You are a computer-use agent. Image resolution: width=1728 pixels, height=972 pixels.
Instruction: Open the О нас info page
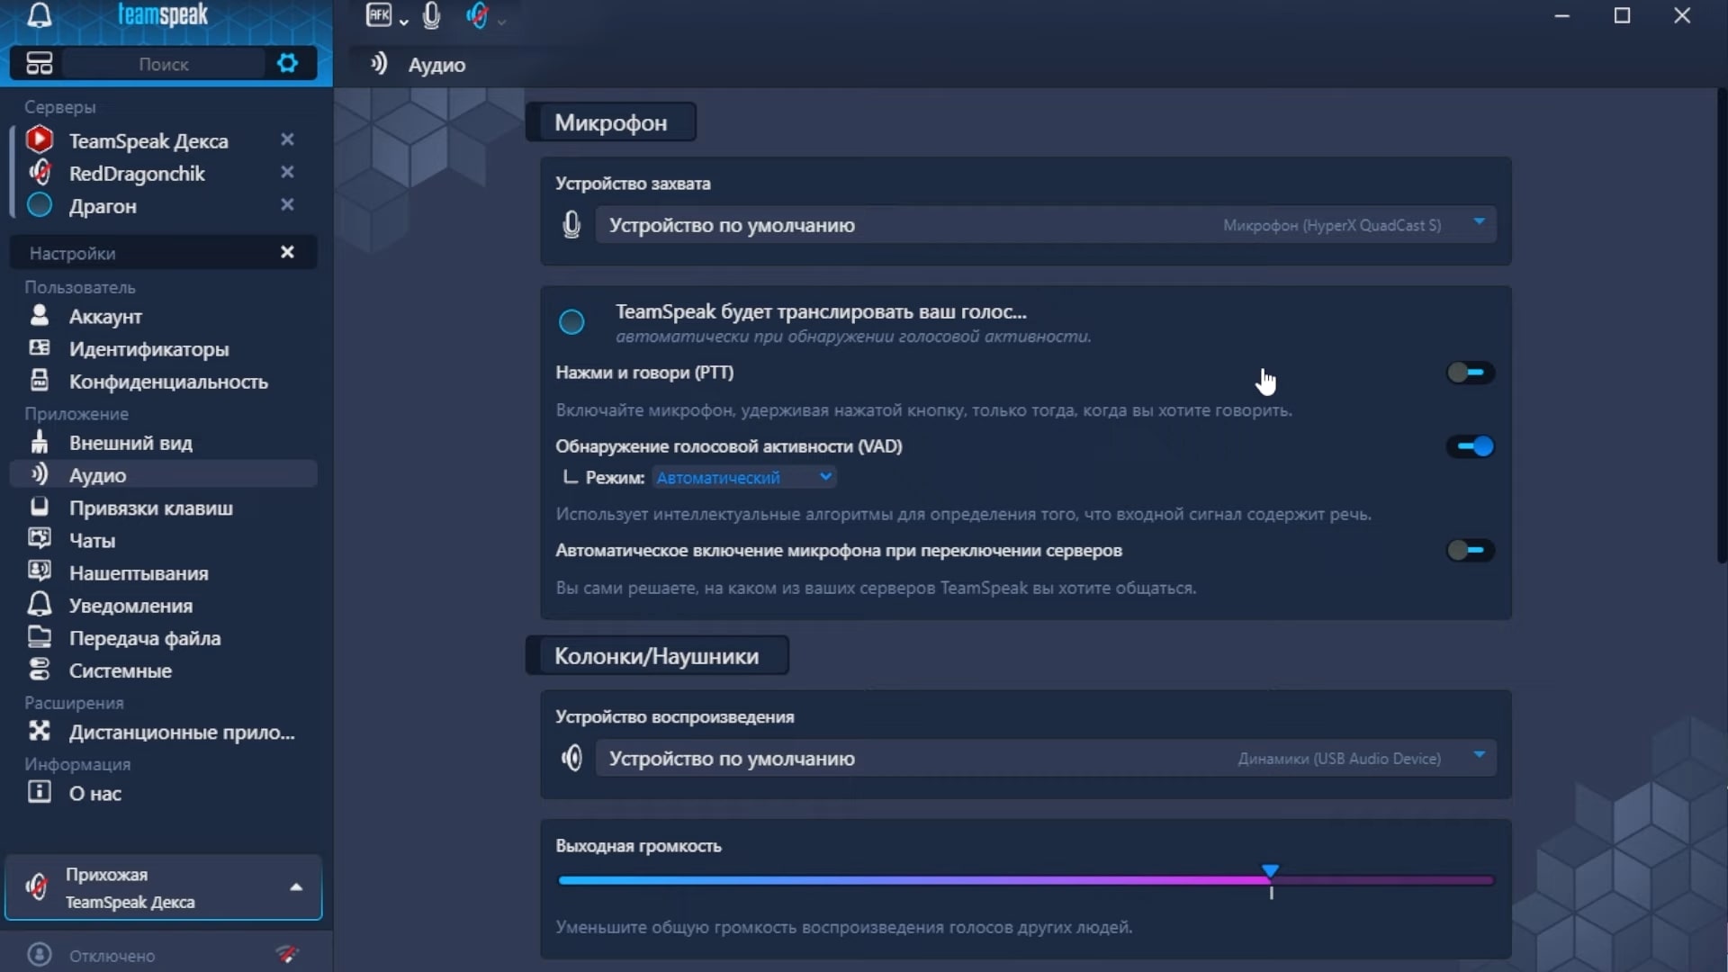coord(164,793)
